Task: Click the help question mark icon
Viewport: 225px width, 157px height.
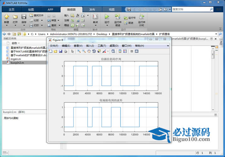Action: pyautogui.click(x=166, y=9)
